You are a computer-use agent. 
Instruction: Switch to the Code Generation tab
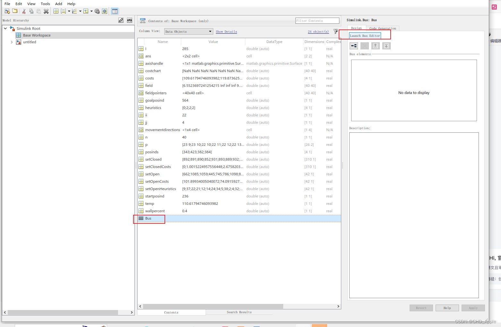[382, 28]
